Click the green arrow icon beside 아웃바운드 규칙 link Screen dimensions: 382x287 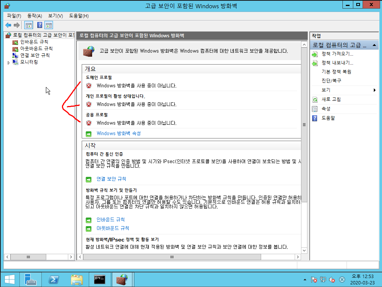(89, 229)
